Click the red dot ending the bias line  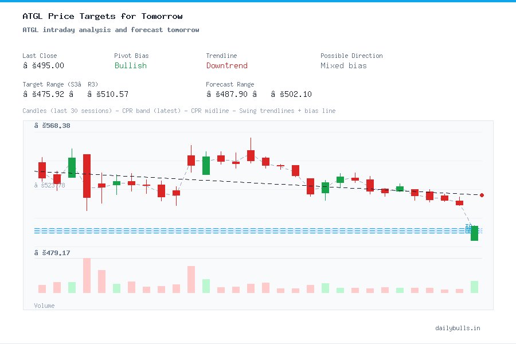(x=482, y=195)
